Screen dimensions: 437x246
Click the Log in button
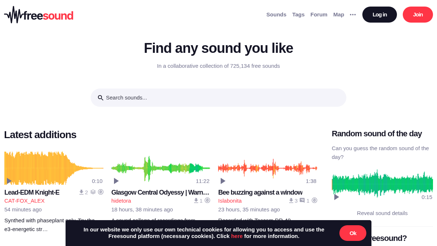coord(379,15)
